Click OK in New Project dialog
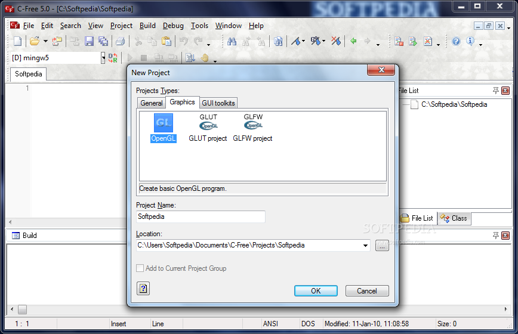 point(316,291)
